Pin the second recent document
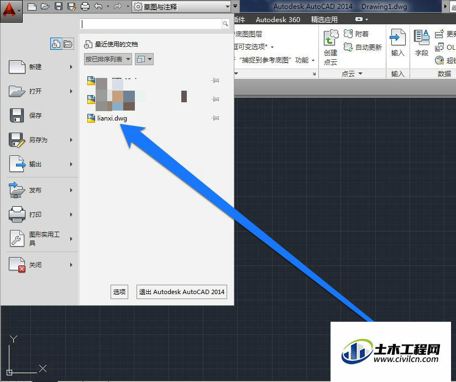The width and height of the screenshot is (456, 382). [215, 99]
